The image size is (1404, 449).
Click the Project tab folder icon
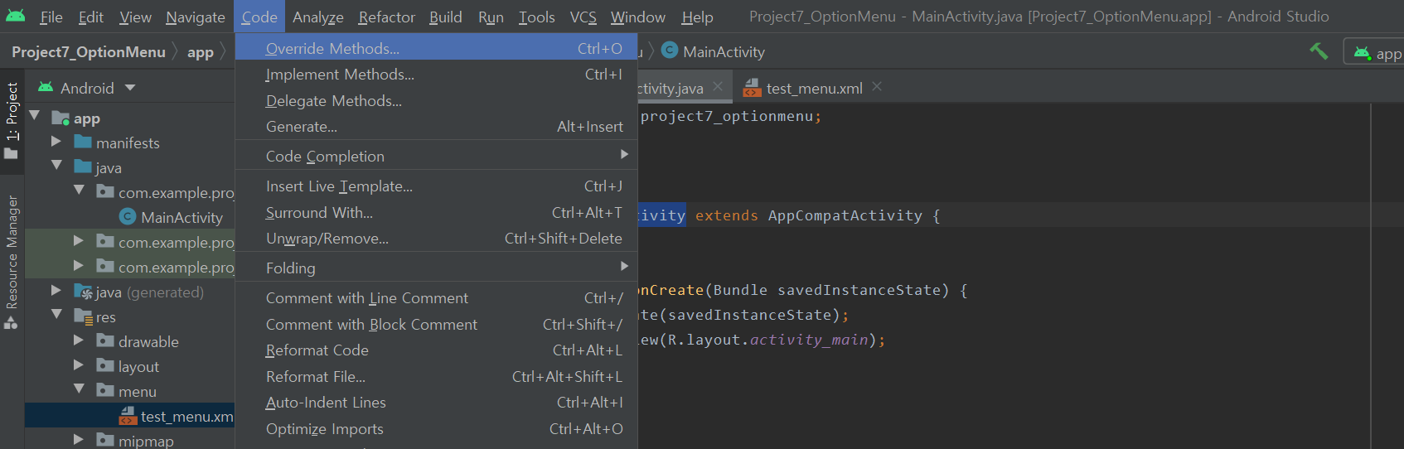(x=11, y=153)
